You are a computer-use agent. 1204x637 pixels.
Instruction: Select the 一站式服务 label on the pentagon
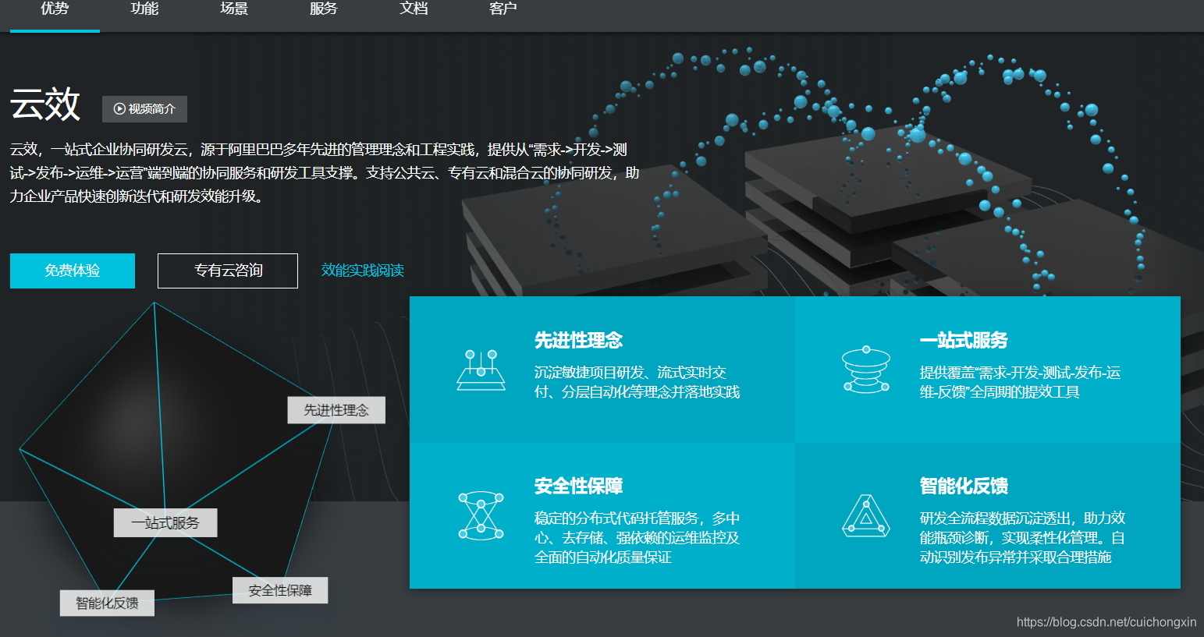(165, 522)
